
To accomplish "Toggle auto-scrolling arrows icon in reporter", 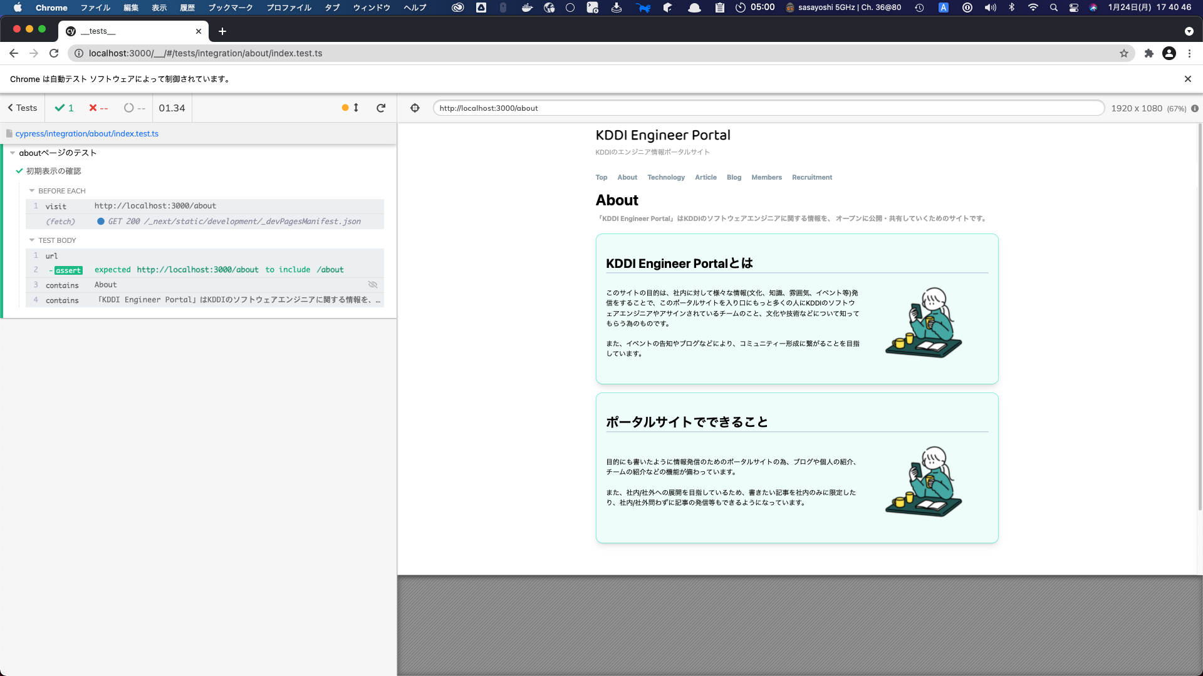I will (355, 108).
